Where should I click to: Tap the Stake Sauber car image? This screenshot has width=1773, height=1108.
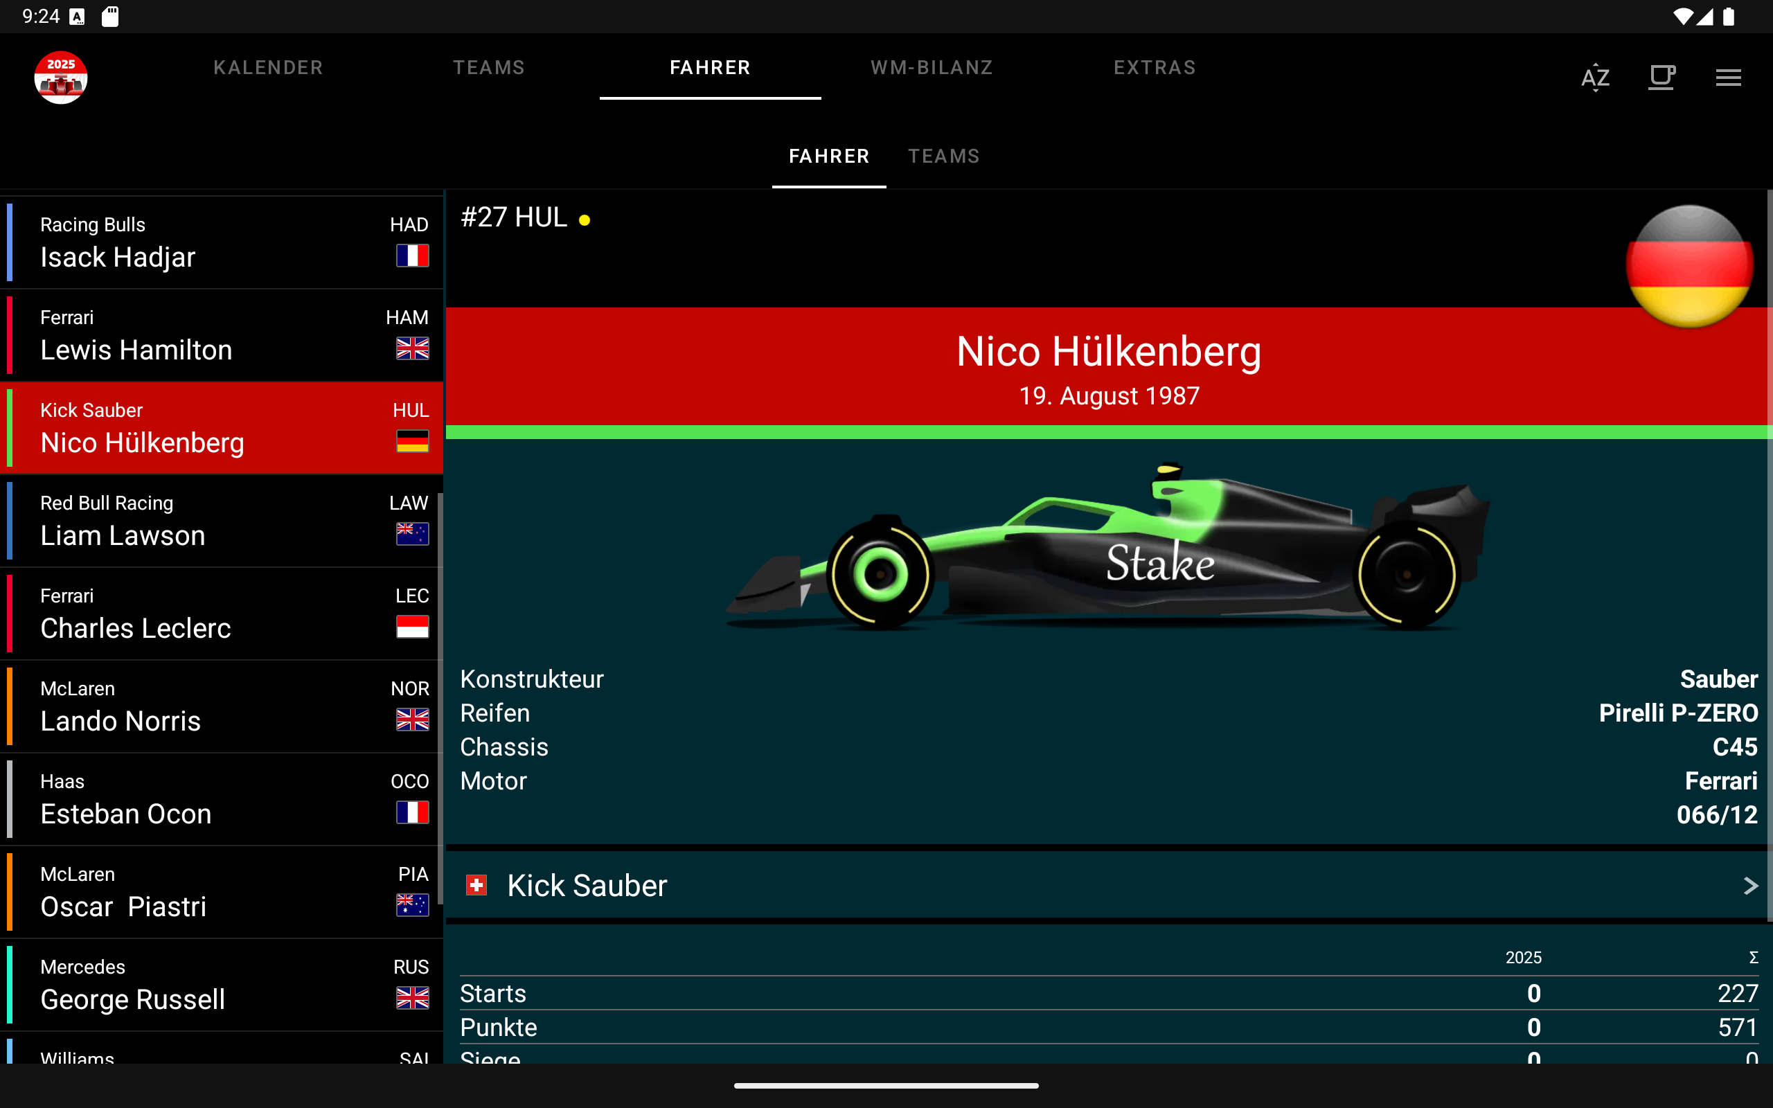[1106, 550]
